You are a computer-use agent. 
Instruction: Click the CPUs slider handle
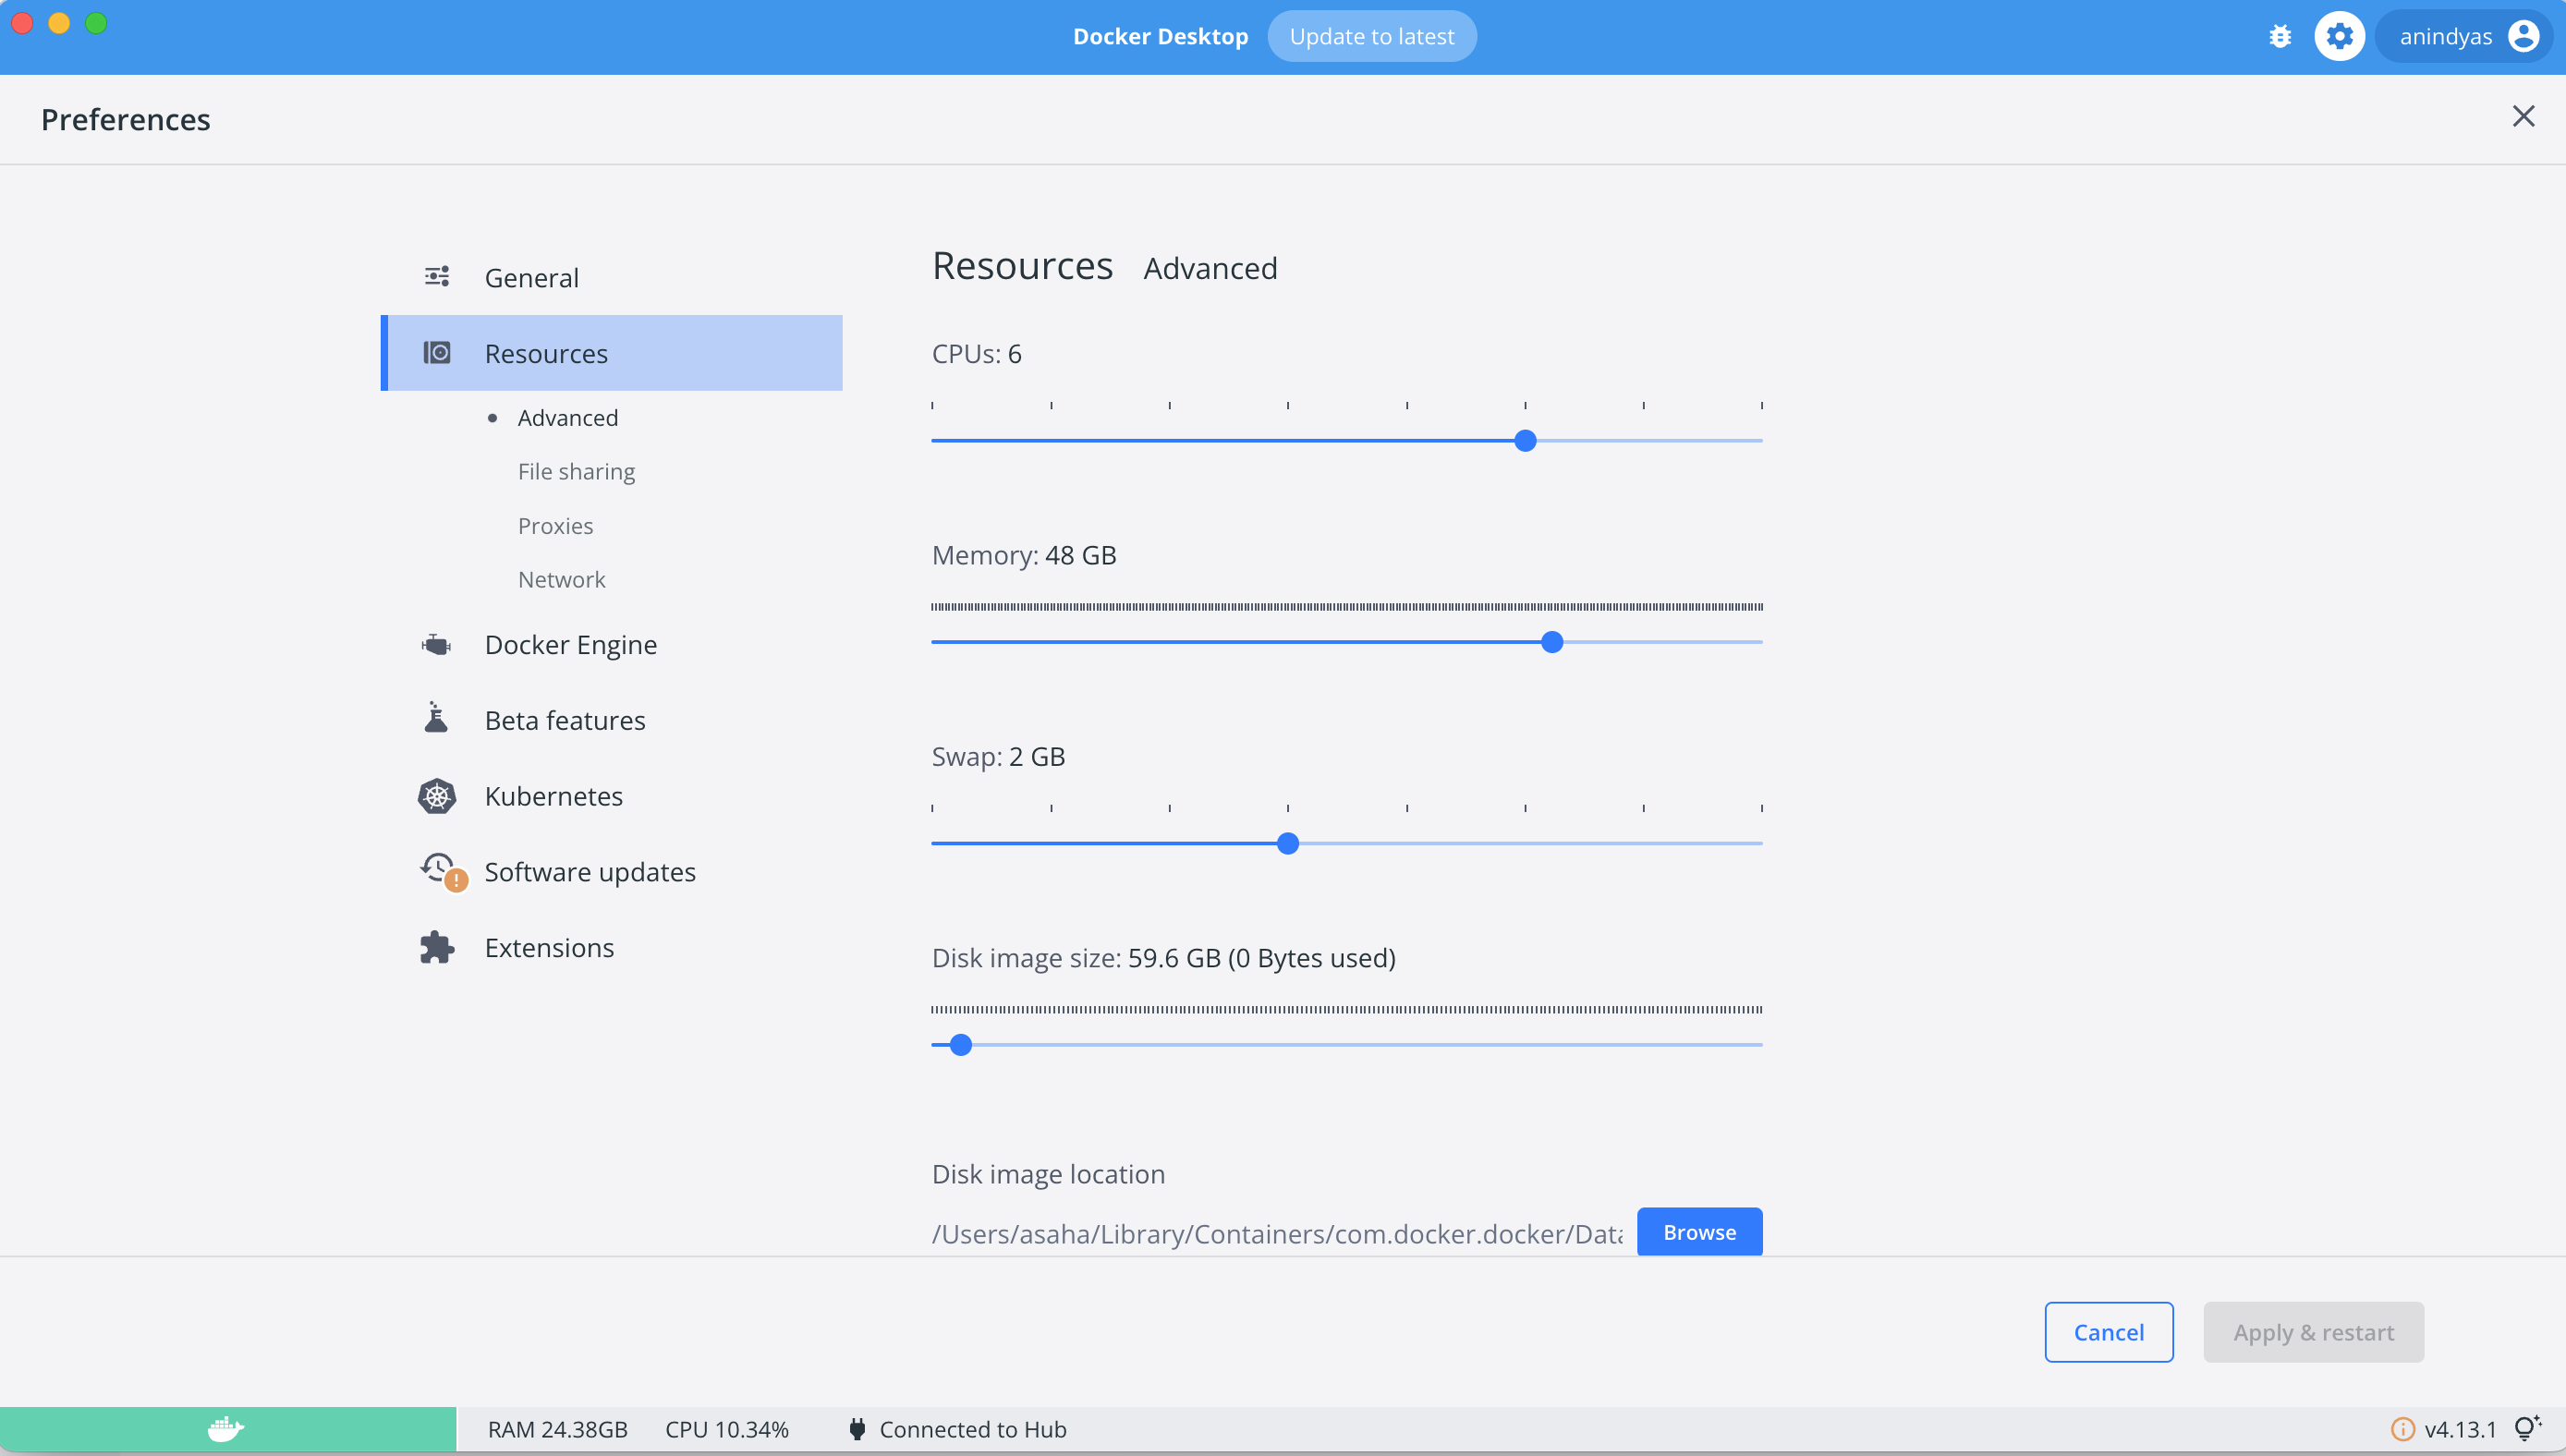[x=1525, y=441]
